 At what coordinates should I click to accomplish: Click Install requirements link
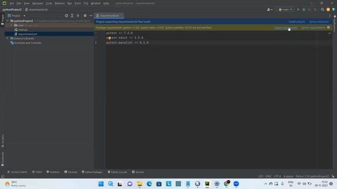tap(286, 28)
